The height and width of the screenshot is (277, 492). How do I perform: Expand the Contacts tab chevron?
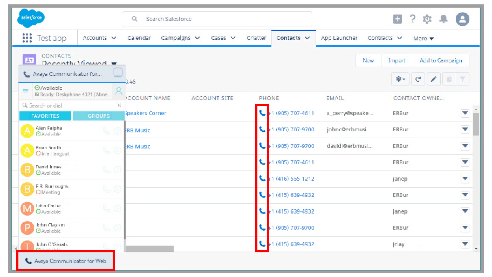click(x=307, y=38)
